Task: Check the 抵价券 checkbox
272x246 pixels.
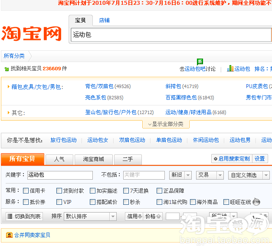Action: [26, 202]
